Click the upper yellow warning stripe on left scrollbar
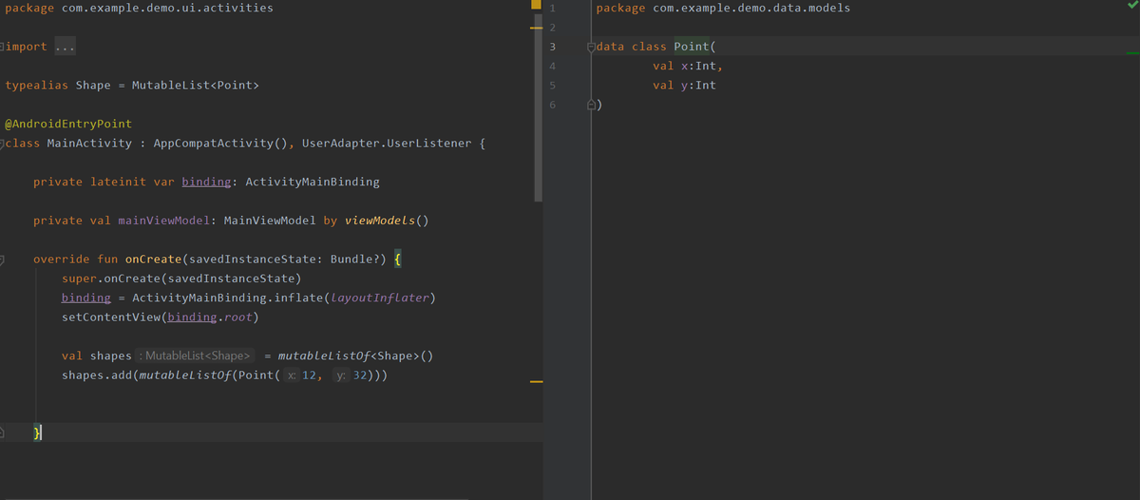The width and height of the screenshot is (1140, 500). pos(536,28)
